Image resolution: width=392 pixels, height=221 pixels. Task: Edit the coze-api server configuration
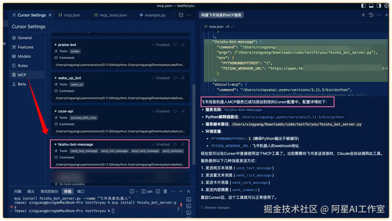click(183, 111)
